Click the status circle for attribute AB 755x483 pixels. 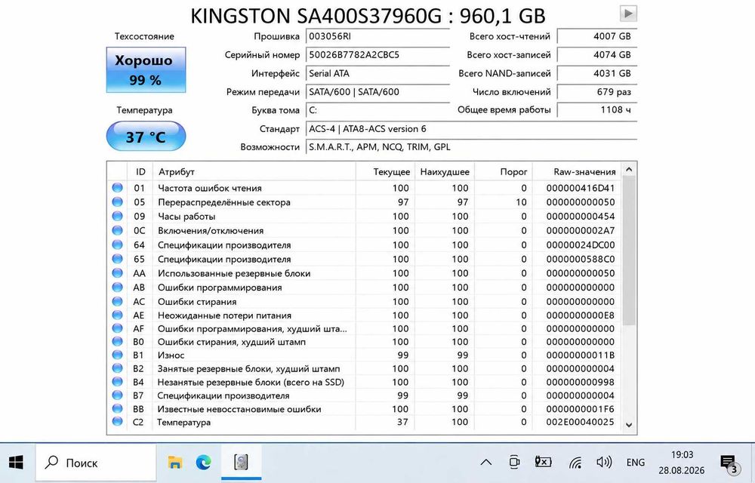(x=117, y=288)
